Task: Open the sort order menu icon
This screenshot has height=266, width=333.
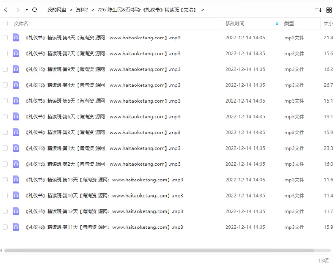Action: click(318, 10)
